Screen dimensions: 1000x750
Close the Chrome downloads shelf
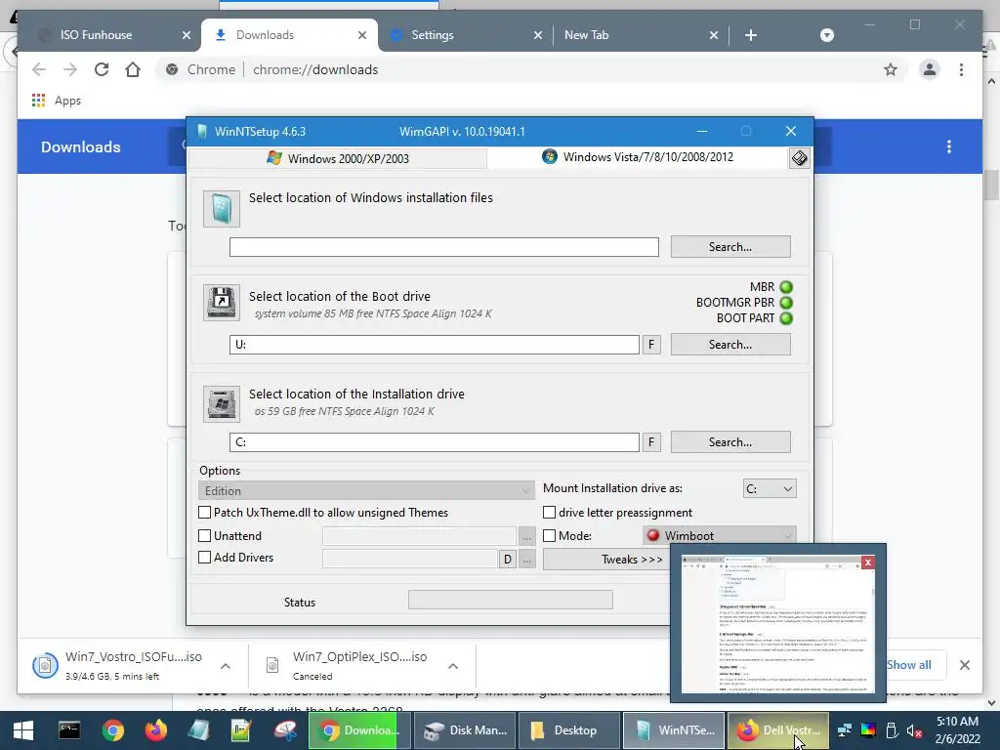click(x=964, y=664)
